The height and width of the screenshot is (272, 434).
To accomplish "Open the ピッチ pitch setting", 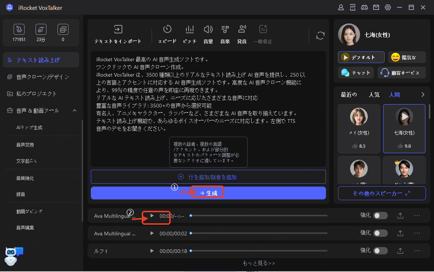I will pyautogui.click(x=190, y=34).
